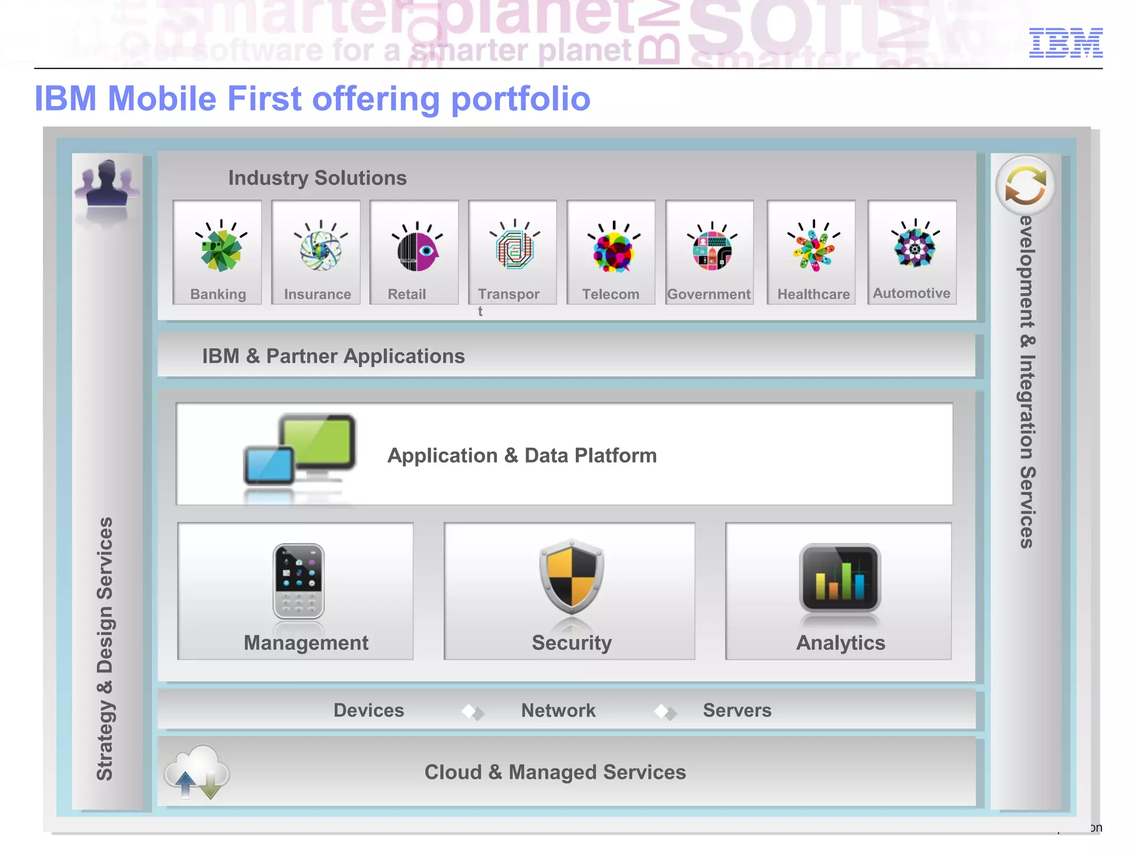The width and height of the screenshot is (1137, 853).
Task: Click the Banking caption text
Action: [x=218, y=294]
